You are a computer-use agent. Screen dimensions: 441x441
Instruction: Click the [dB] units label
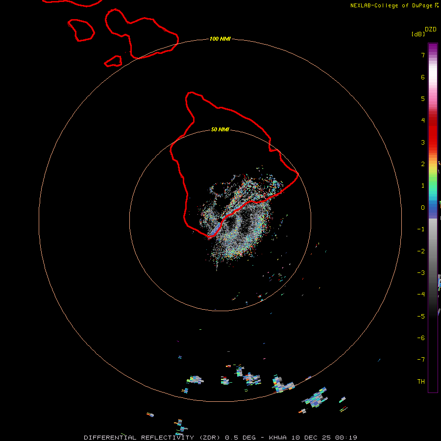coord(418,34)
